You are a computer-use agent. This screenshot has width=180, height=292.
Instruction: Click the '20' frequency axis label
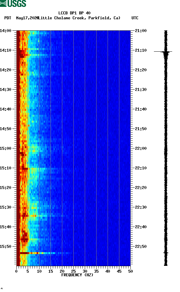(62, 271)
